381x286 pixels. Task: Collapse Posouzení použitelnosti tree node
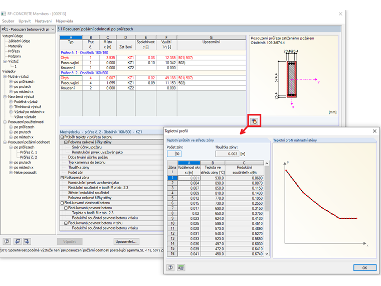click(x=5, y=122)
